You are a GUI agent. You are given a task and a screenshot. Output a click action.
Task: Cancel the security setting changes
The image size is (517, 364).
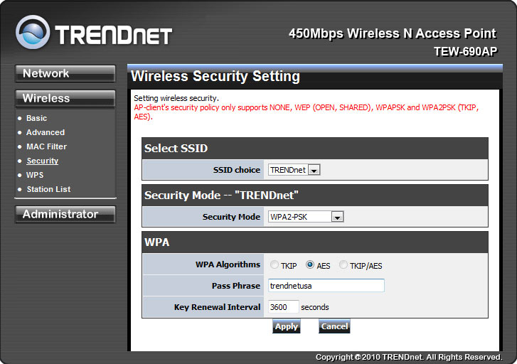click(334, 326)
